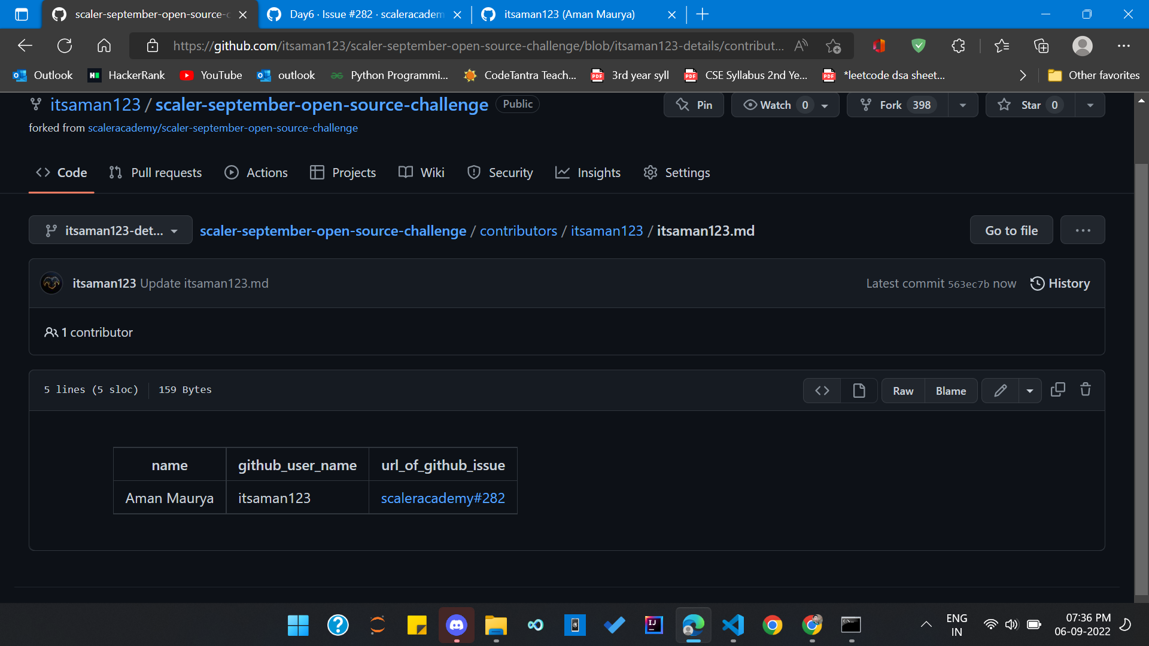This screenshot has height=646, width=1149.
Task: Expand the Fork options caret
Action: click(x=962, y=105)
